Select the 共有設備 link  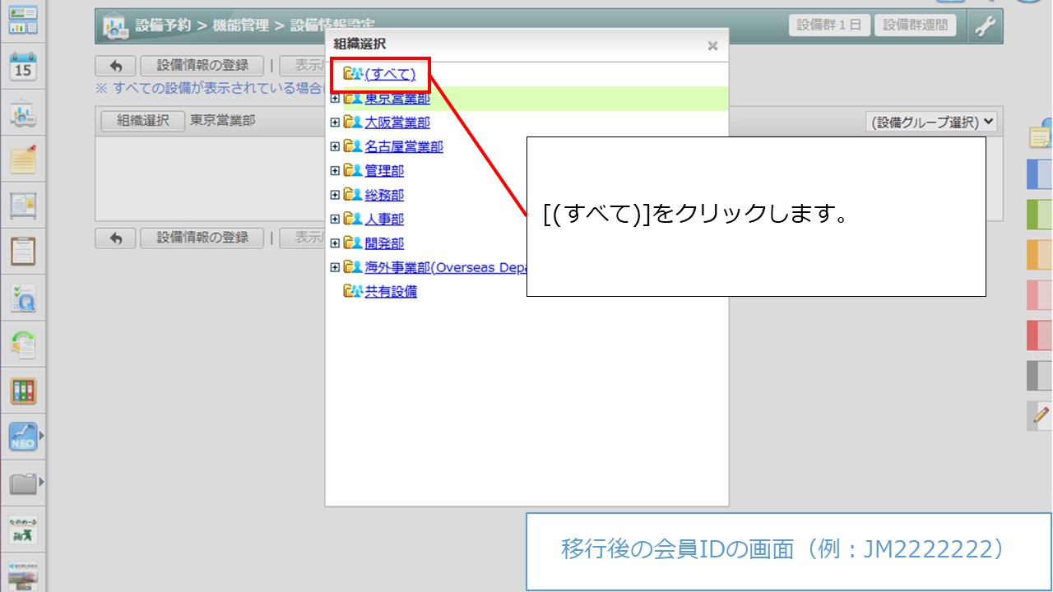(x=391, y=291)
